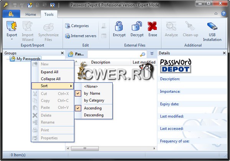230x161 pixels.
Task: Click the Encrypt padlock icon
Action: click(x=119, y=26)
